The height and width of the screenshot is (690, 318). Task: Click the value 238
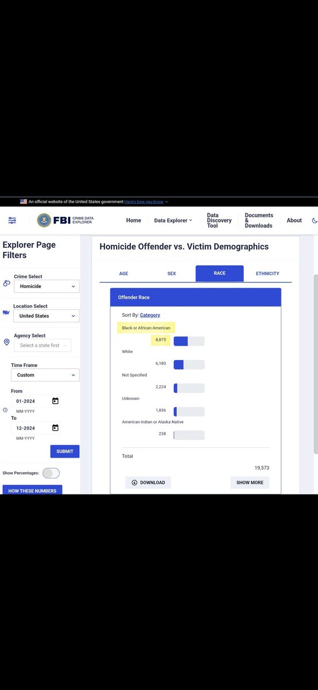click(162, 434)
